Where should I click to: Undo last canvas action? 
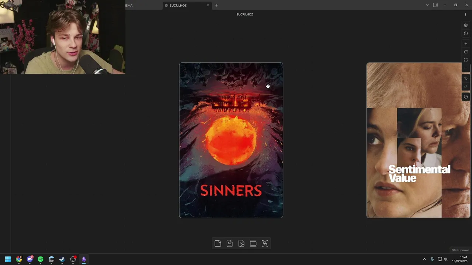click(466, 78)
